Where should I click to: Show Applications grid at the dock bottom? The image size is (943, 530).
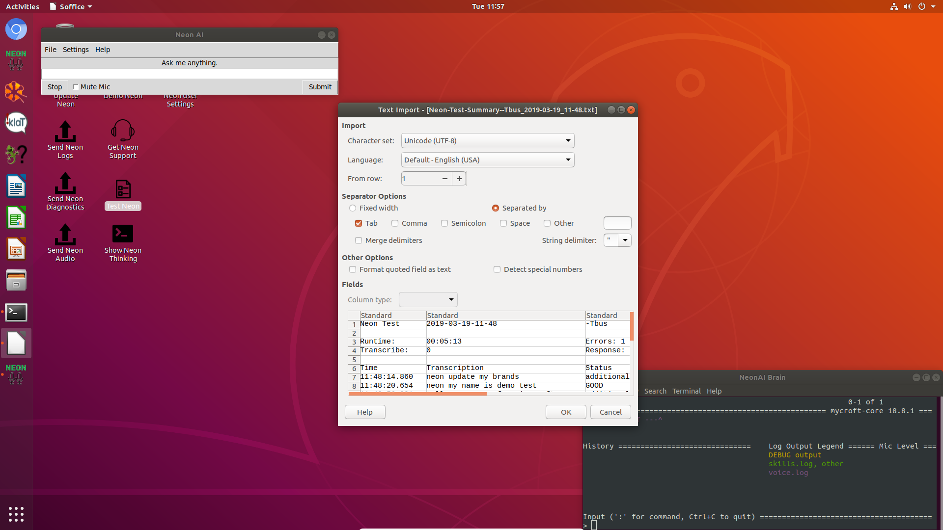tap(16, 514)
